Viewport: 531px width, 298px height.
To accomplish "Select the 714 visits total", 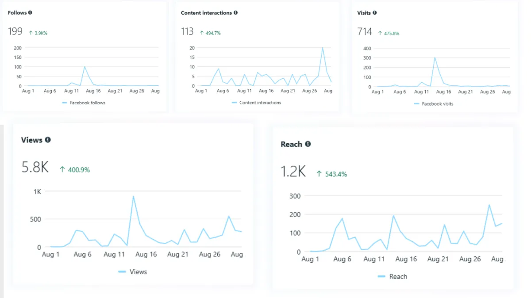I will [x=365, y=32].
